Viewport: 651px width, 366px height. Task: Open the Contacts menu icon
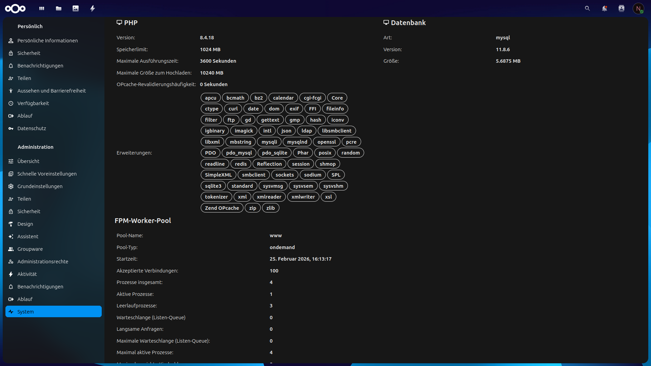(621, 8)
